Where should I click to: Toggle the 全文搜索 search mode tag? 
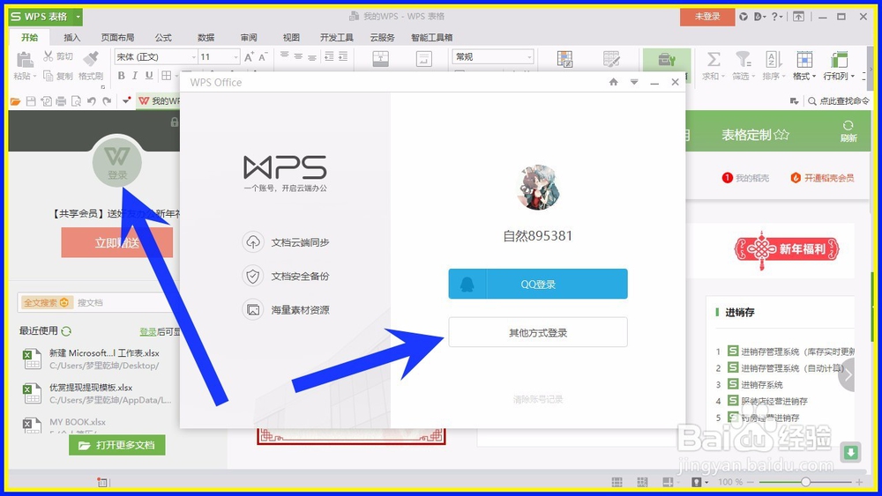46,302
